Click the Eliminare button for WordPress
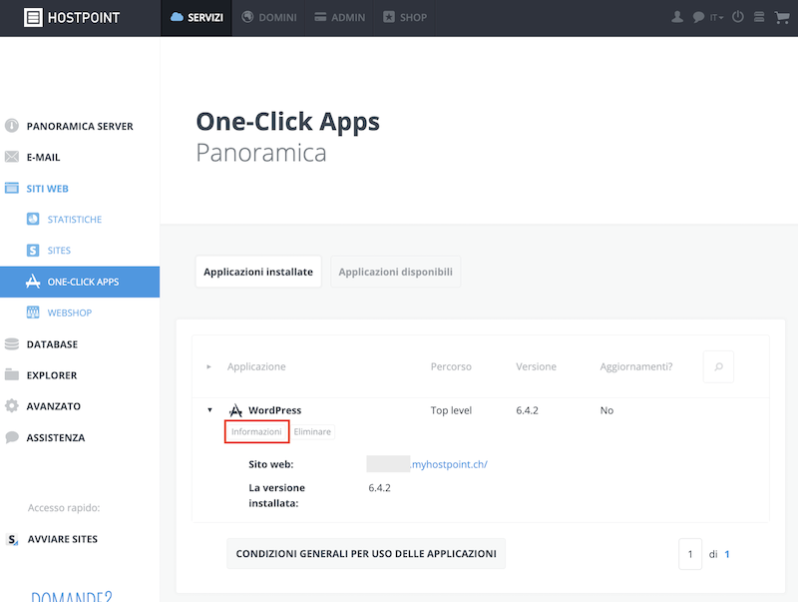This screenshot has height=602, width=798. (x=312, y=432)
